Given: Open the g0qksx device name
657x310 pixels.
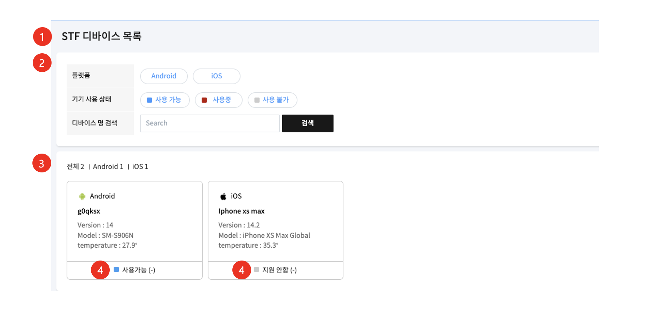Looking at the screenshot, I should [89, 211].
